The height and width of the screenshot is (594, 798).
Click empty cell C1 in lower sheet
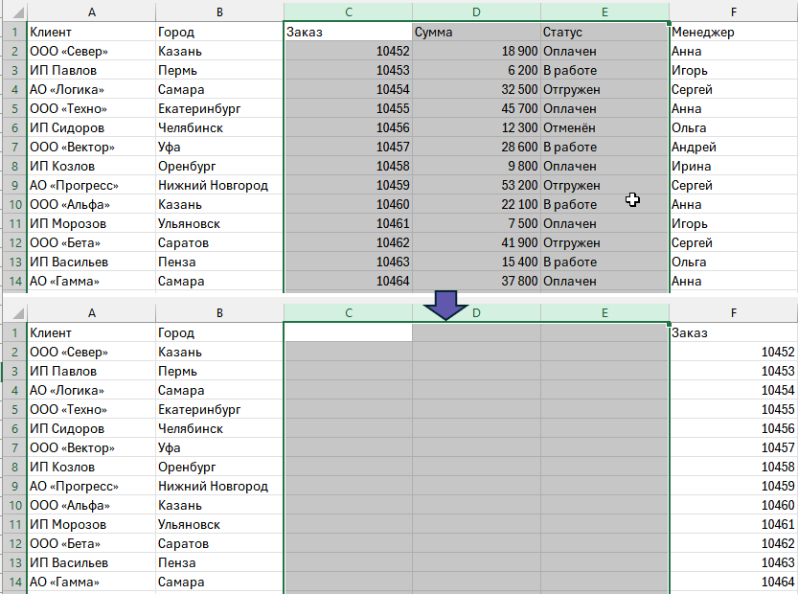pos(348,332)
